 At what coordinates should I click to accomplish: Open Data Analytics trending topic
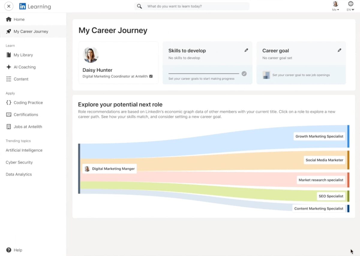[x=19, y=174]
